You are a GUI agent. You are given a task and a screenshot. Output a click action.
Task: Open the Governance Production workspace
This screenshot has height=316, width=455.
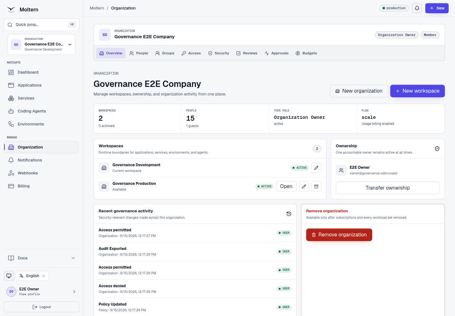click(x=286, y=186)
